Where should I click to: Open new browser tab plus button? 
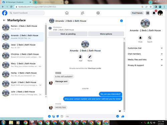pos(35,2)
